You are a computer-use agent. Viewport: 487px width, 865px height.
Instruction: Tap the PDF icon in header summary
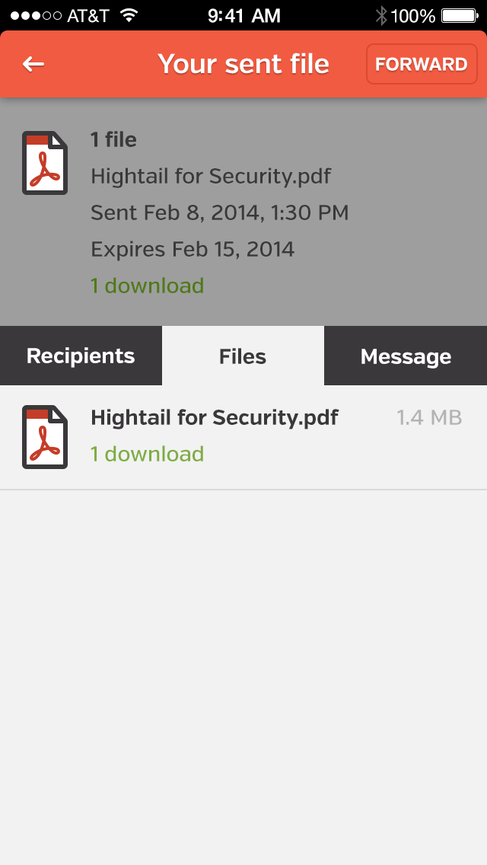[44, 163]
